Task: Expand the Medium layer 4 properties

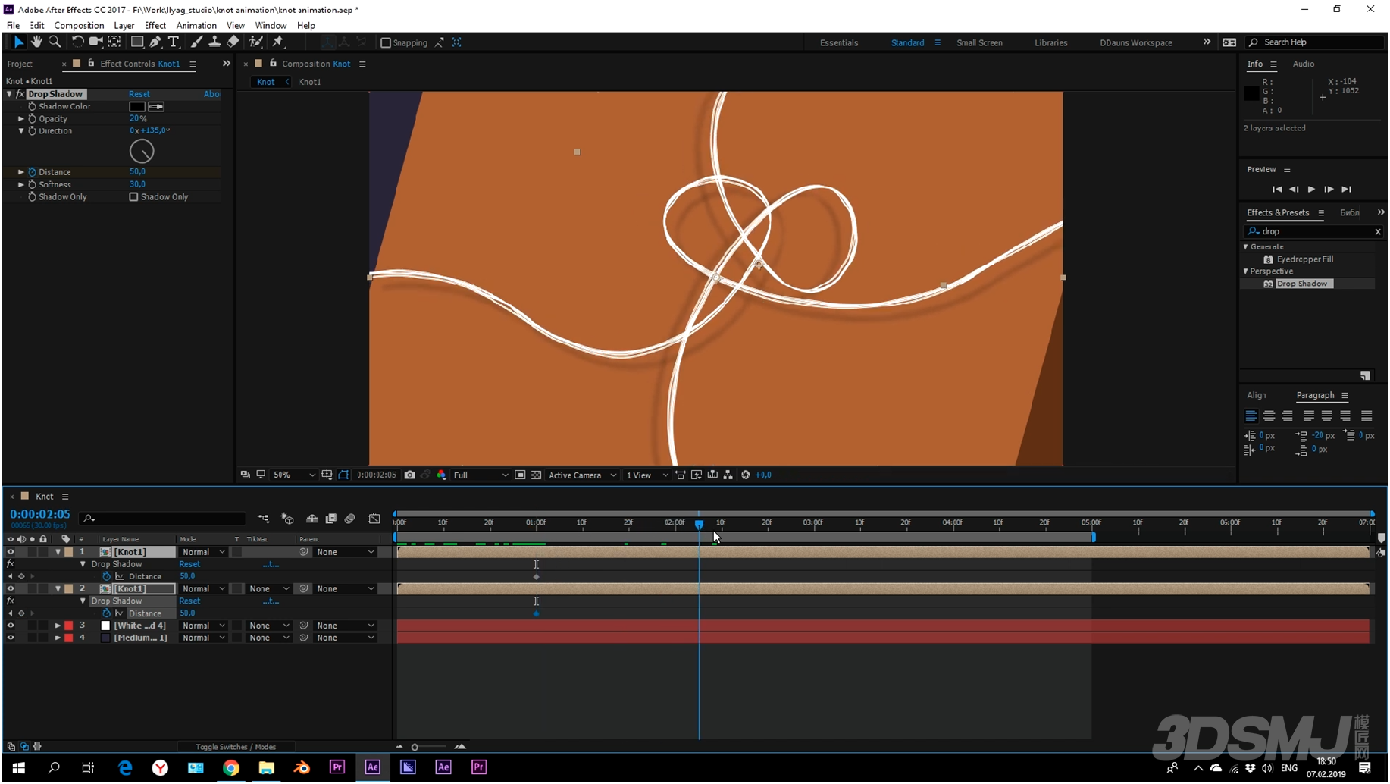Action: [x=58, y=638]
